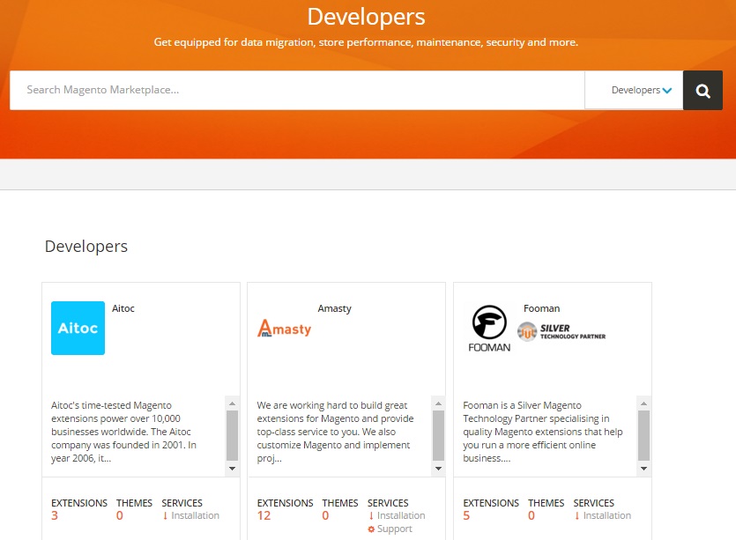Image resolution: width=736 pixels, height=540 pixels.
Task: Open the Fooman developer name link
Action: click(x=542, y=308)
